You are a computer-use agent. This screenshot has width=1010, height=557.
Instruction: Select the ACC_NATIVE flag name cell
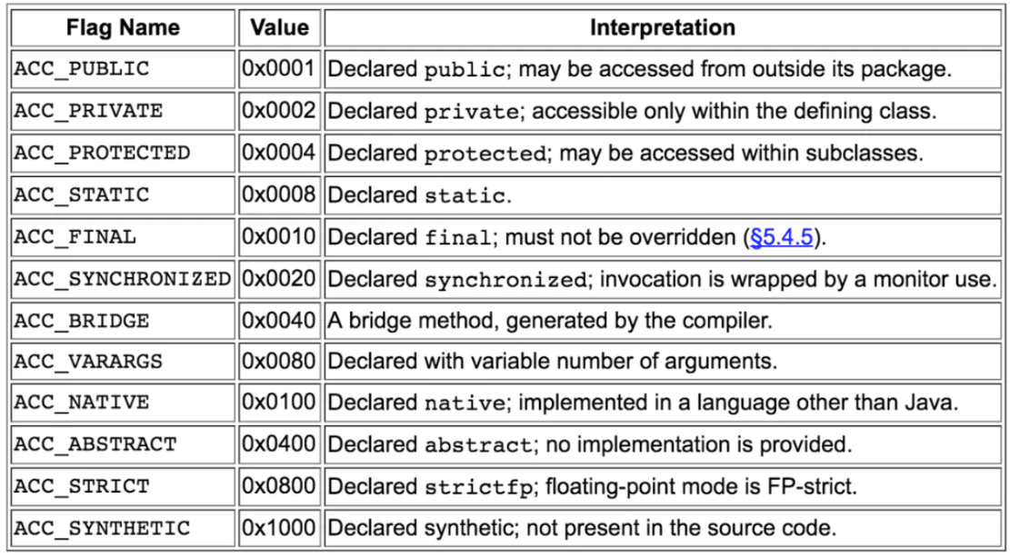pyautogui.click(x=82, y=403)
